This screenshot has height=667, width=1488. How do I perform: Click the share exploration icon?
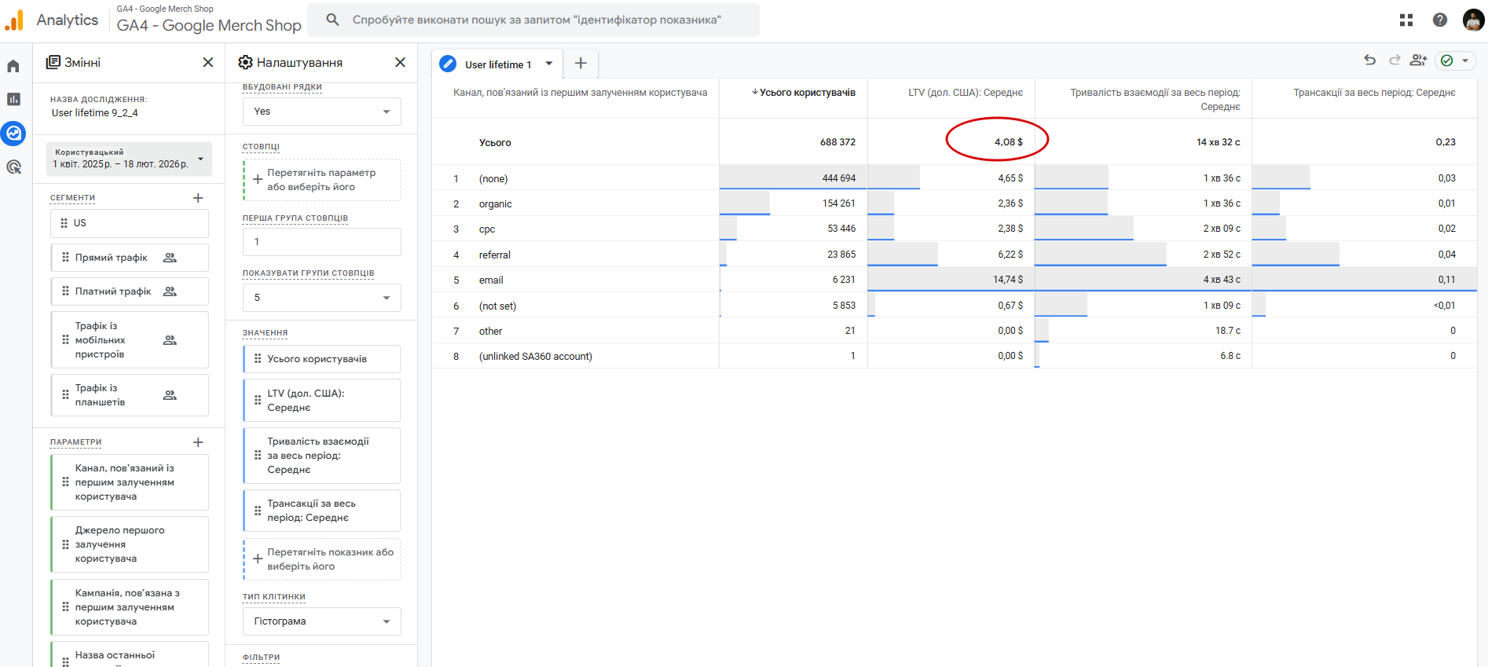(1418, 60)
